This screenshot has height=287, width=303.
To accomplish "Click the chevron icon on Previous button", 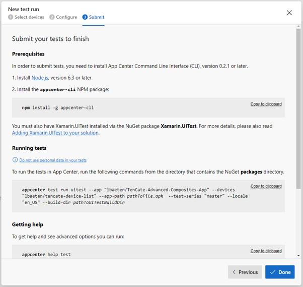I will (x=234, y=272).
